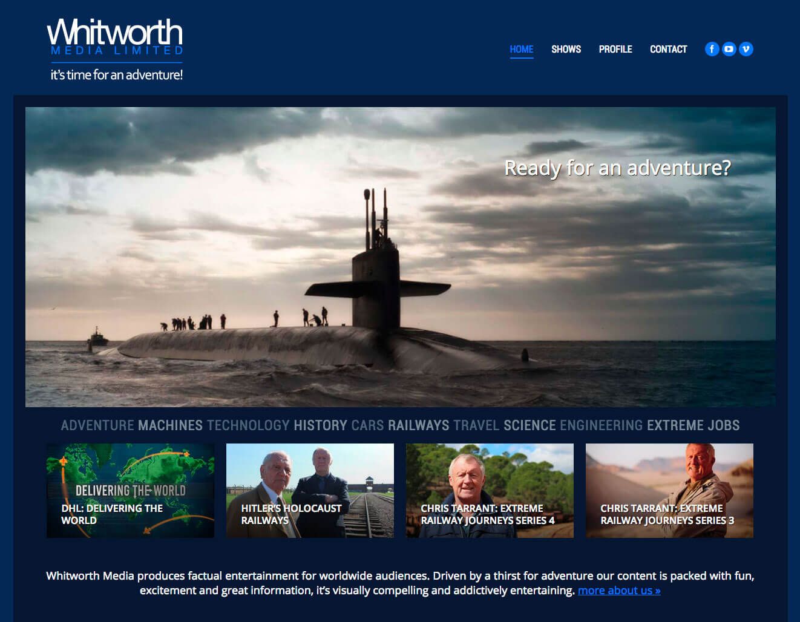The height and width of the screenshot is (622, 800).
Task: Open Extreme Railway Journeys Series 3 thumbnail
Action: [x=669, y=491]
